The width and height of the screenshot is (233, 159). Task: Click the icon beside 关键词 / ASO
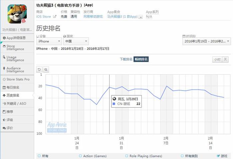[4, 104]
